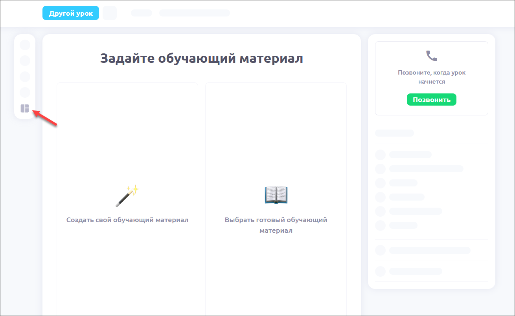The height and width of the screenshot is (316, 515).
Task: Click square placeholder beside Другой урок
Action: tap(110, 13)
